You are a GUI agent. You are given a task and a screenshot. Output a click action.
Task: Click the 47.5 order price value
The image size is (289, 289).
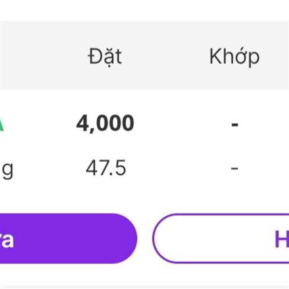[x=105, y=169]
